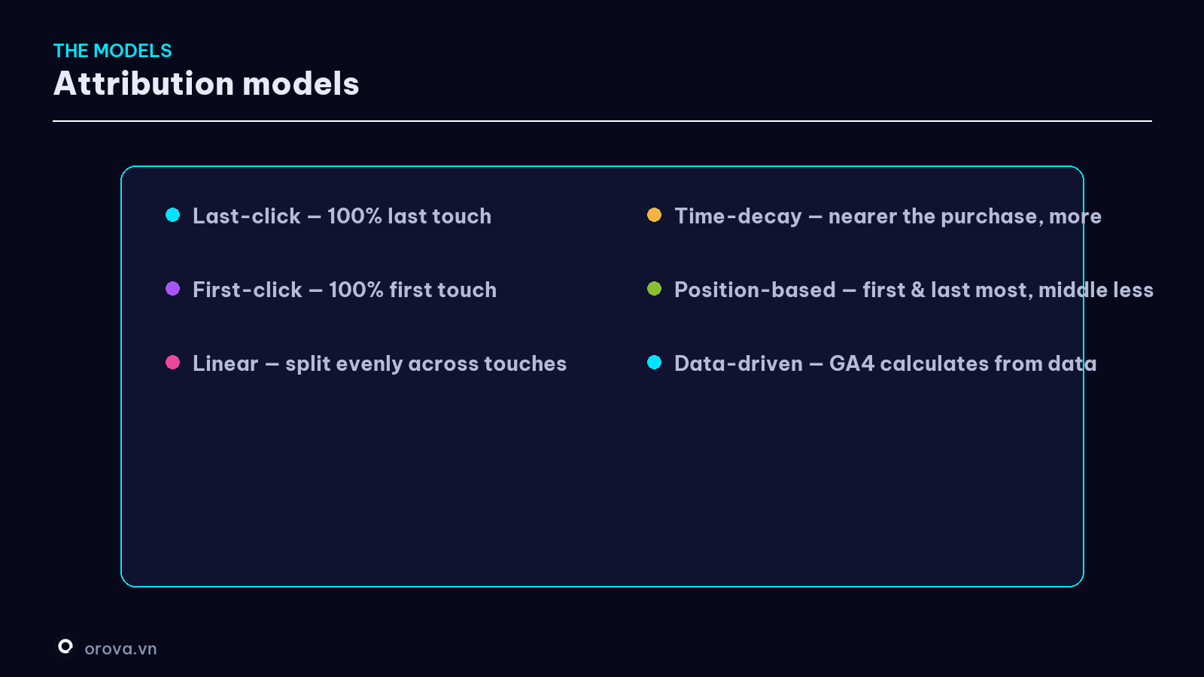Screen dimensions: 1204x677
Task: Click 'Last-click — 100% last touch' text
Action: (342, 216)
